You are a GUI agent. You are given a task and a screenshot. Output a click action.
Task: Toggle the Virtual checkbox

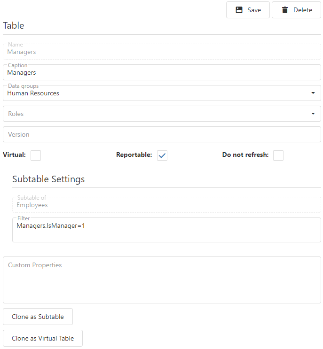click(36, 155)
